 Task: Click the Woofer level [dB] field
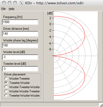click(x=20, y=57)
